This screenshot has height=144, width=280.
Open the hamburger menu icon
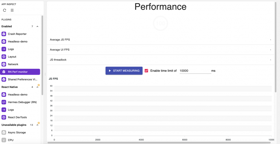click(12, 10)
